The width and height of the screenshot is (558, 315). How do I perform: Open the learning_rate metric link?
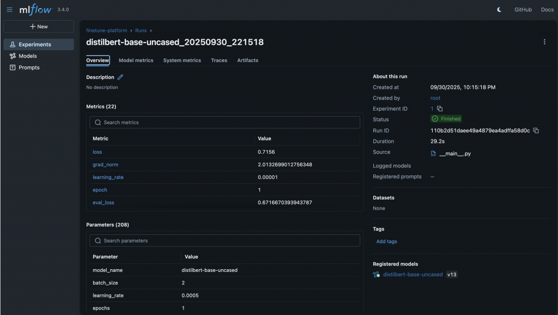click(x=108, y=177)
